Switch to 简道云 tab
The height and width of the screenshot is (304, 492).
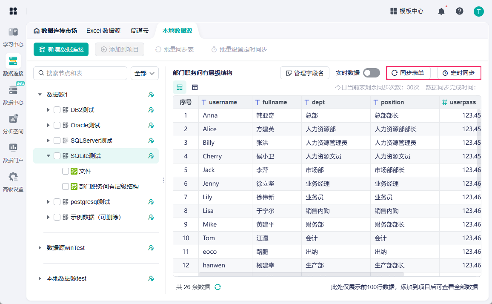[x=140, y=31]
